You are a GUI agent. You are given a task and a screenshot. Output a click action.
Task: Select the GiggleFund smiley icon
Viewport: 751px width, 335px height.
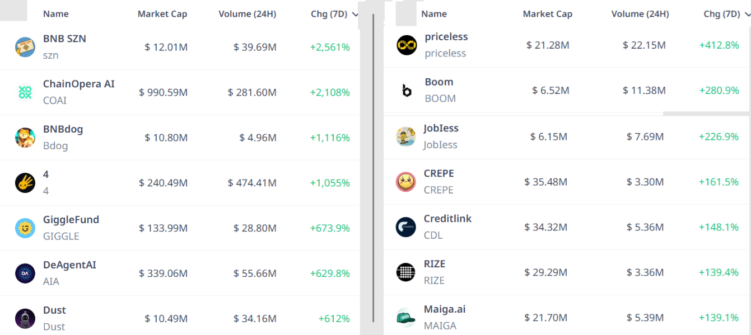pyautogui.click(x=25, y=228)
